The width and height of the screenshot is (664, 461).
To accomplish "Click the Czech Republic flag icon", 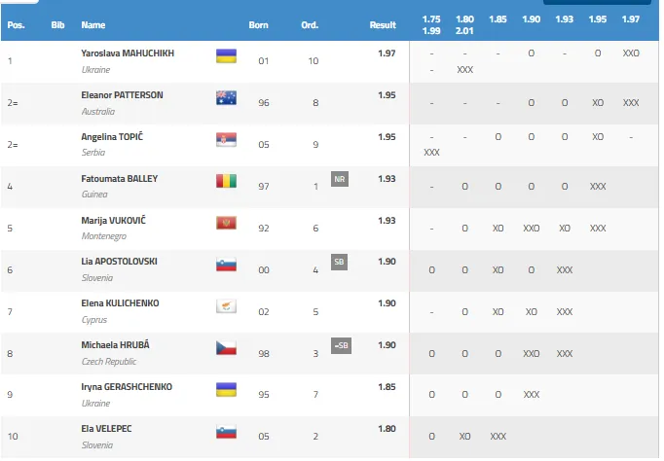I will coord(226,348).
